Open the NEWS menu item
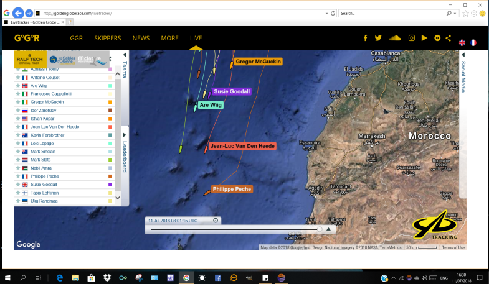Viewport: 489px width, 284px height. (141, 38)
